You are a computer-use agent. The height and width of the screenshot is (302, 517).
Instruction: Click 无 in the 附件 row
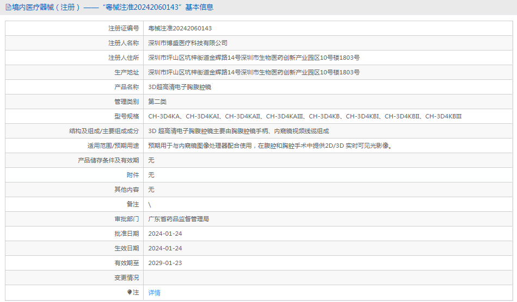pyautogui.click(x=151, y=175)
